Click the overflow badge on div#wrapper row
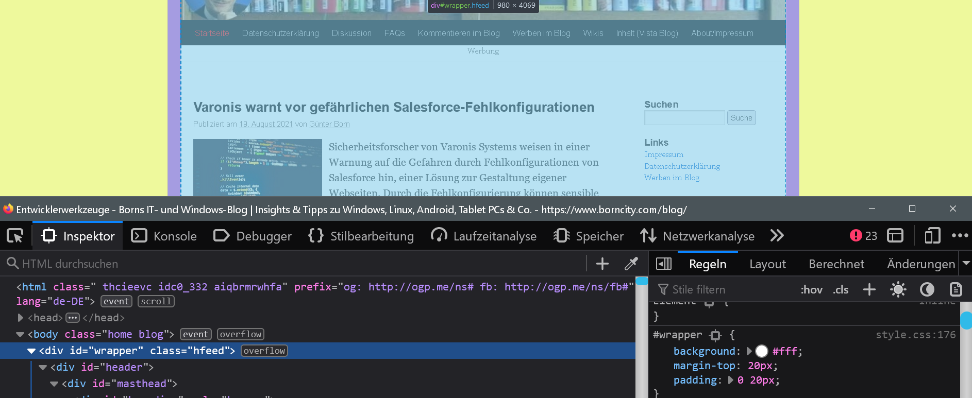This screenshot has width=972, height=398. [264, 351]
